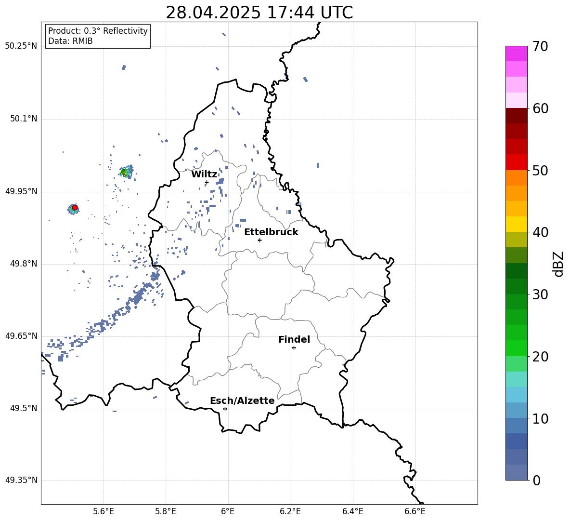
Task: Click the 6°E longitude label
Action: coord(228,511)
